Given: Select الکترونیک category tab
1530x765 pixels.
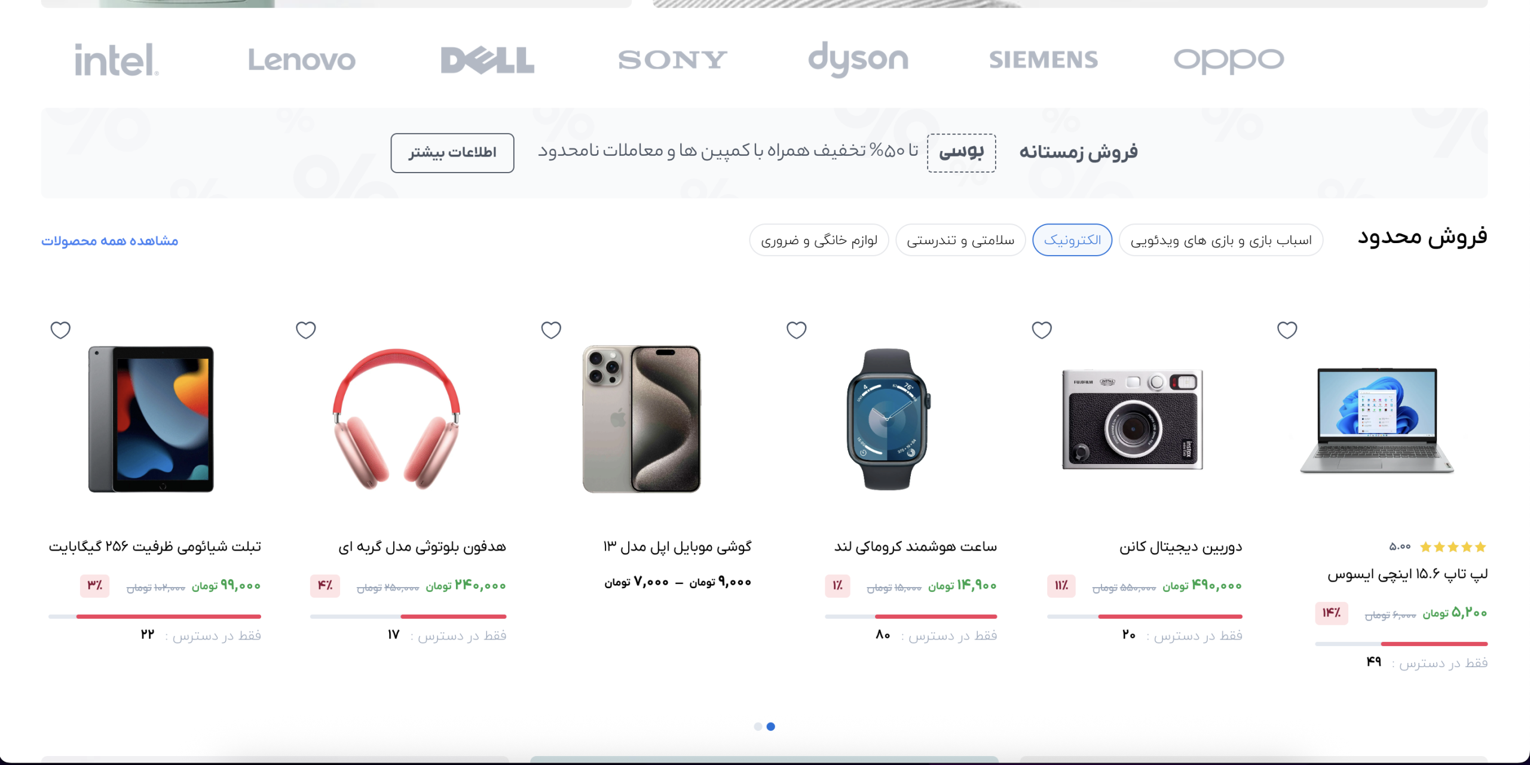Looking at the screenshot, I should (x=1072, y=240).
